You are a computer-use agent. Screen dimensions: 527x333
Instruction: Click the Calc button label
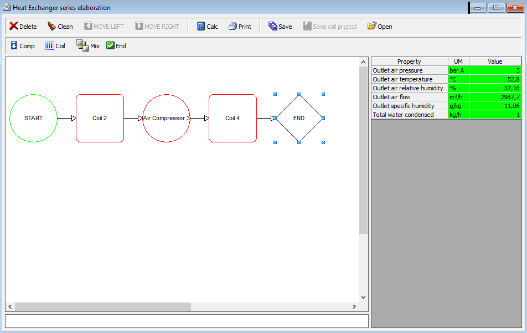(x=212, y=27)
